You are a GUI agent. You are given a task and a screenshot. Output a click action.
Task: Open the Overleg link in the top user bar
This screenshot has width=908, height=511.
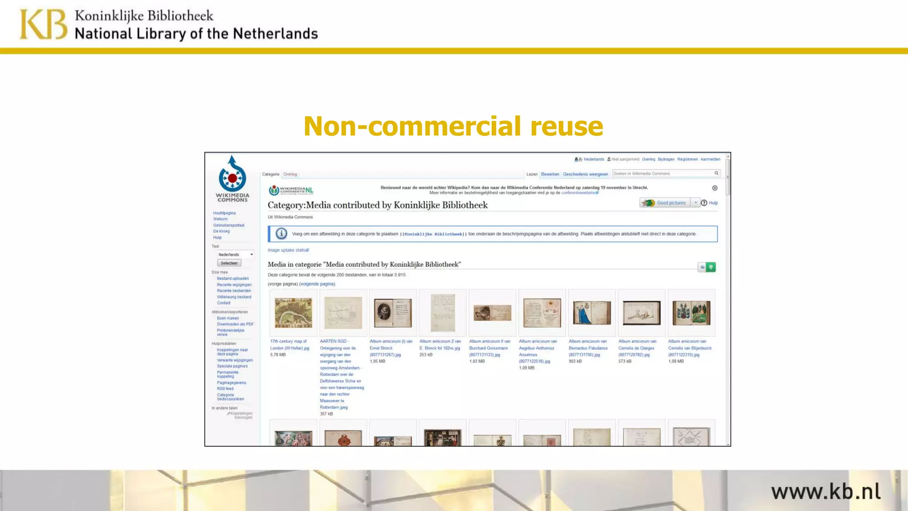click(648, 159)
